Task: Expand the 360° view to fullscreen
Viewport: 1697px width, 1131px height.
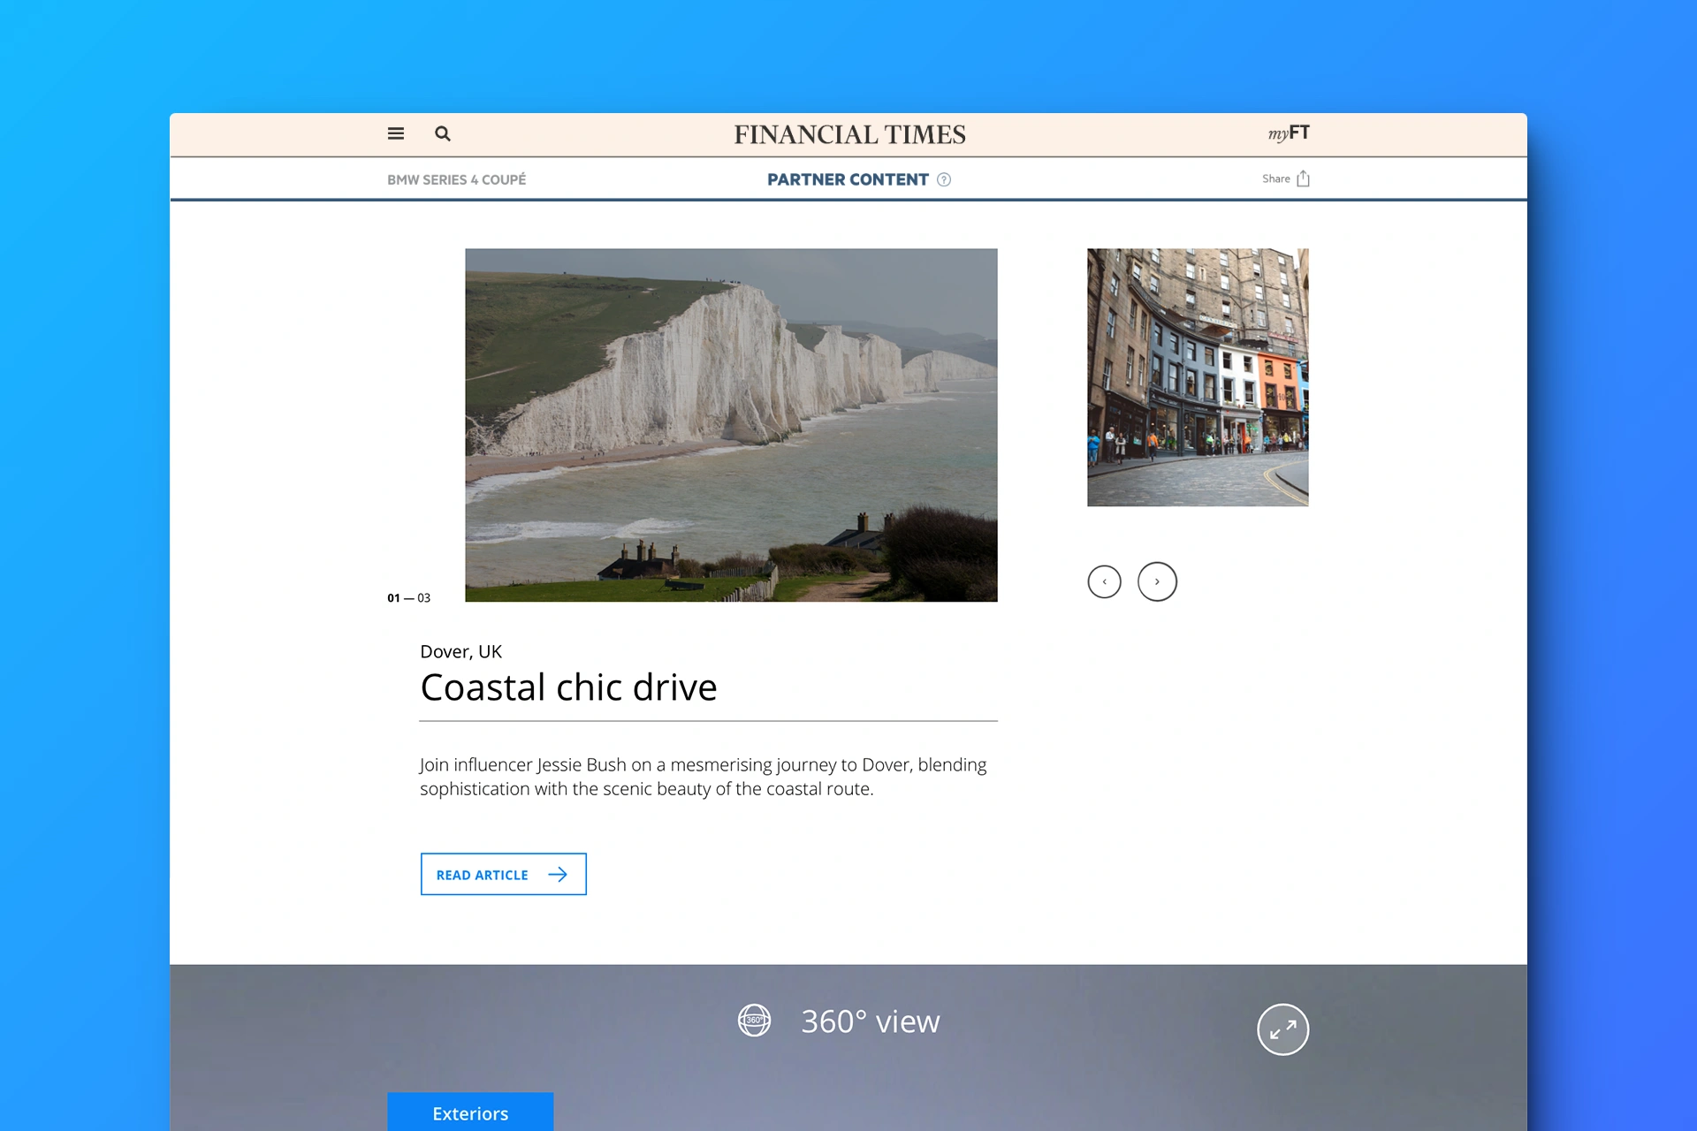Action: point(1283,1029)
